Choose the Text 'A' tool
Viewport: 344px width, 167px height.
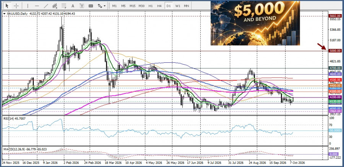click(73, 6)
